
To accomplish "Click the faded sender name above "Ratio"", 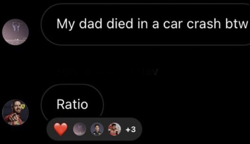I will (107, 72).
